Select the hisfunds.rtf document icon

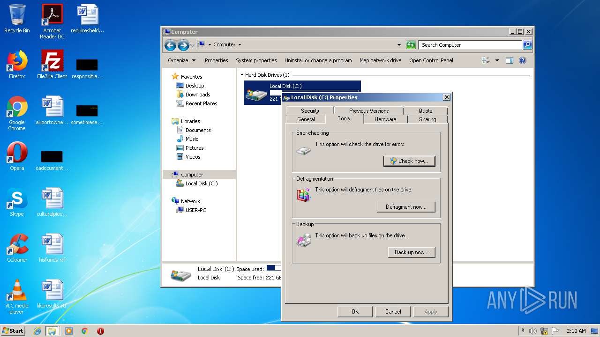tap(52, 248)
